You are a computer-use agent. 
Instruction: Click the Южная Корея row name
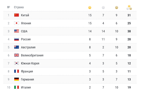point(30,63)
